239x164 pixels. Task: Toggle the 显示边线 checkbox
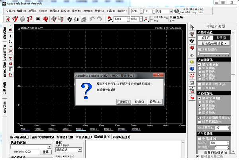pyautogui.click(x=200, y=98)
